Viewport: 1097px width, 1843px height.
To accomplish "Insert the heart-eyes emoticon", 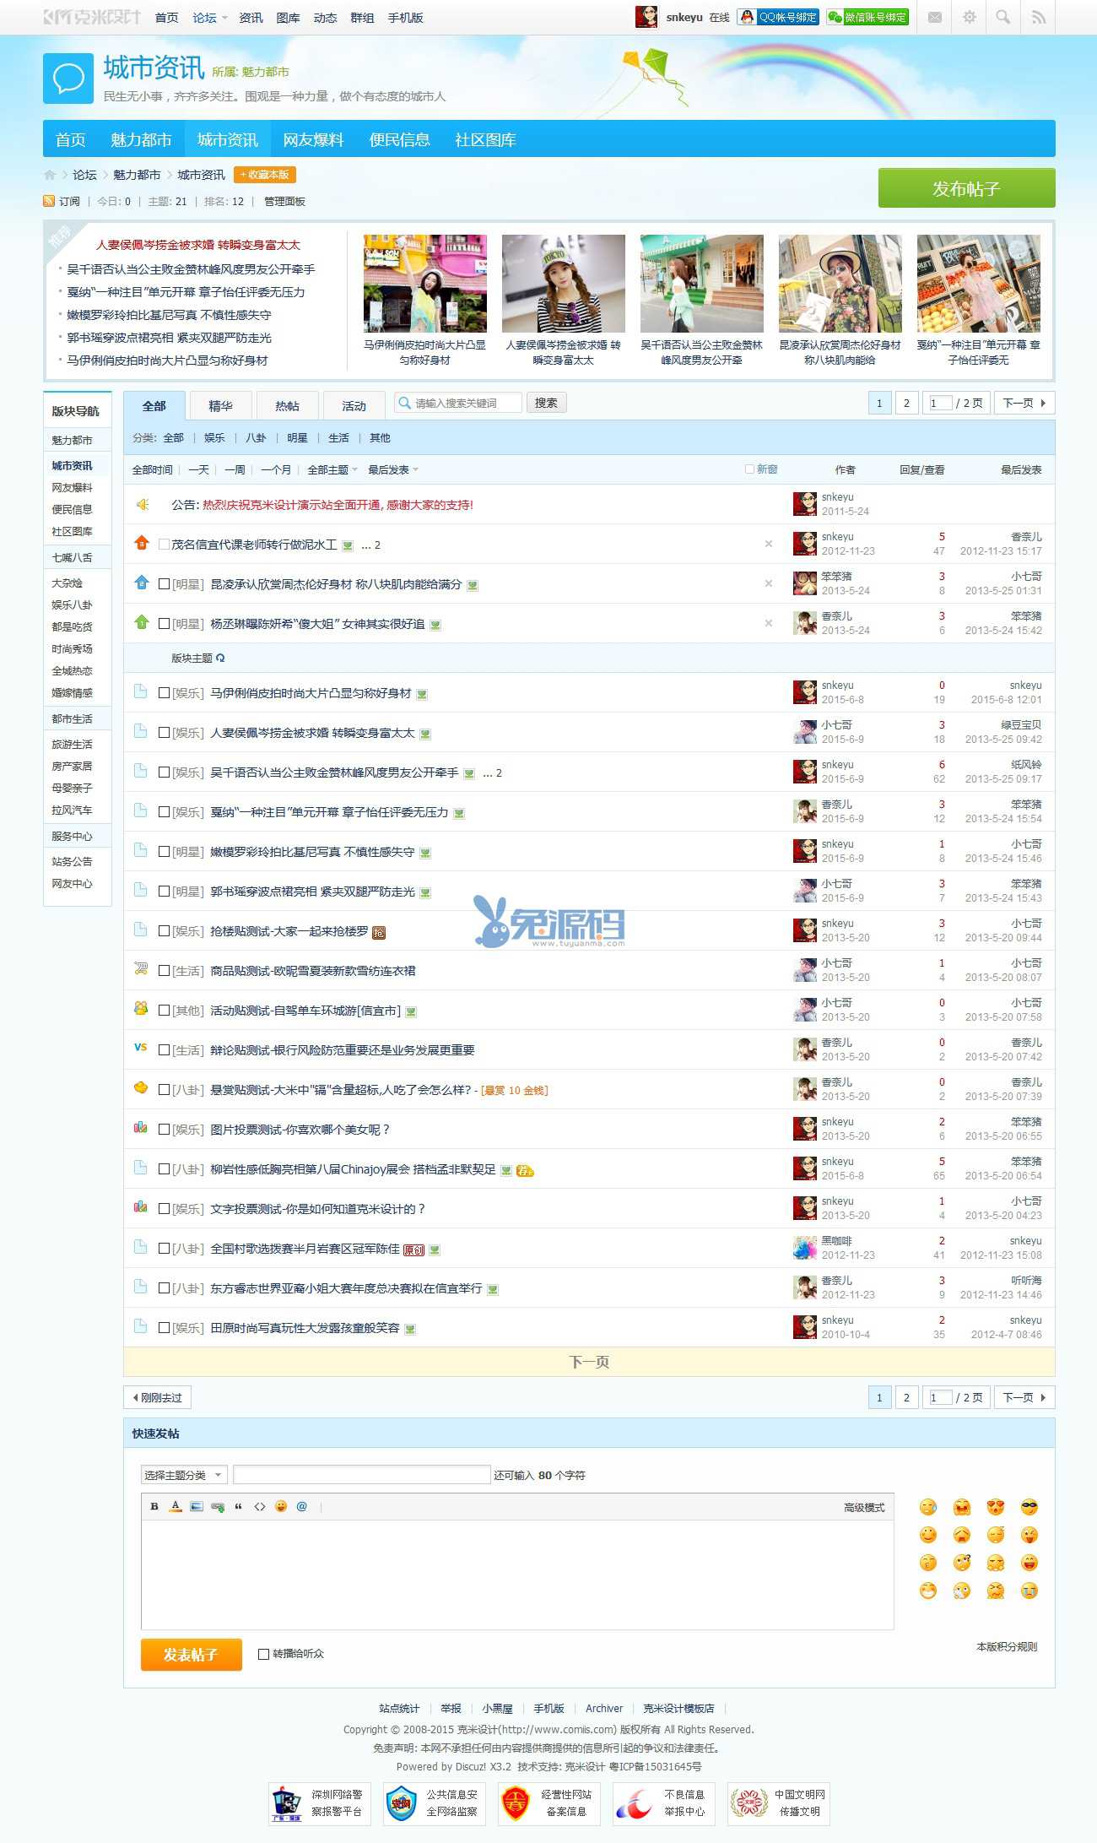I will point(996,1507).
